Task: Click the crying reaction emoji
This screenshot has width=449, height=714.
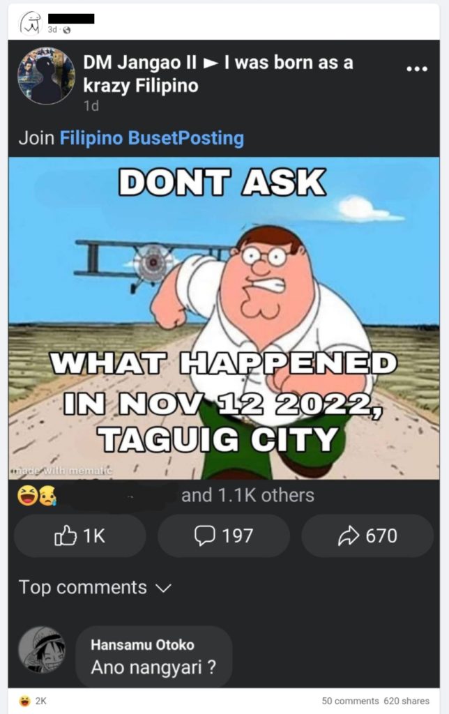Action: click(47, 496)
